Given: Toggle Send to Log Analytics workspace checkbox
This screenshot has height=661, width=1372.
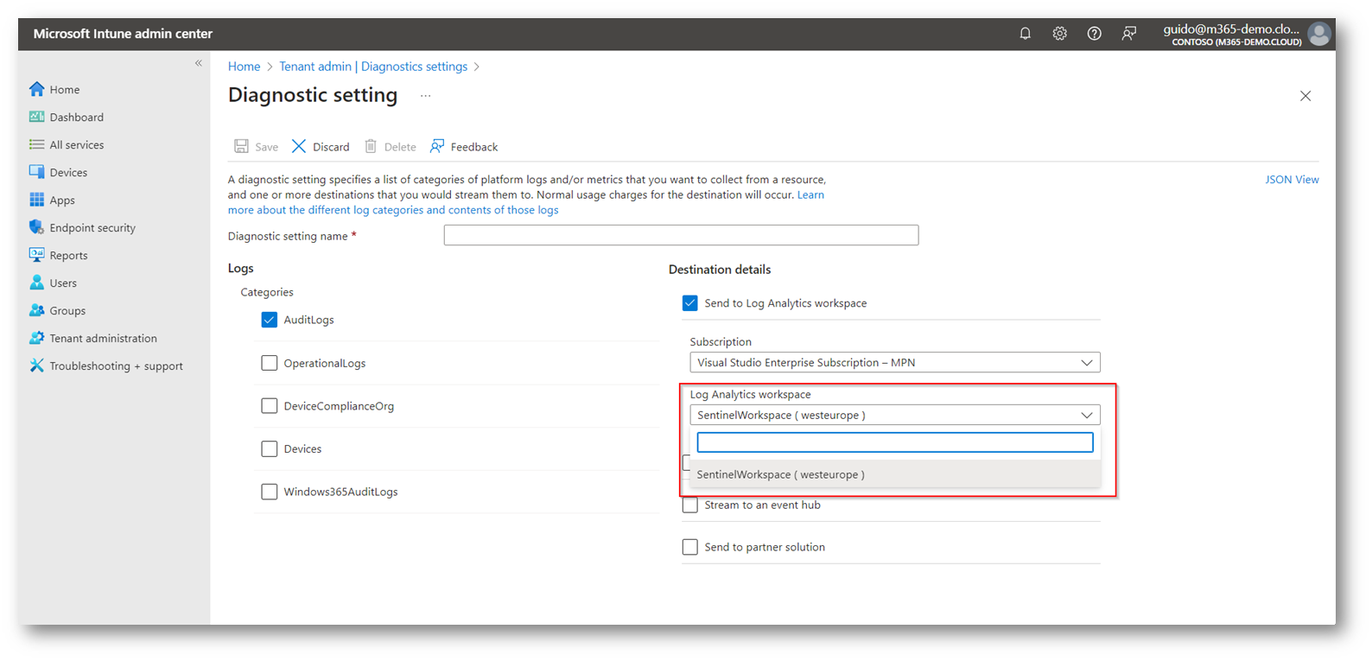Looking at the screenshot, I should (689, 303).
